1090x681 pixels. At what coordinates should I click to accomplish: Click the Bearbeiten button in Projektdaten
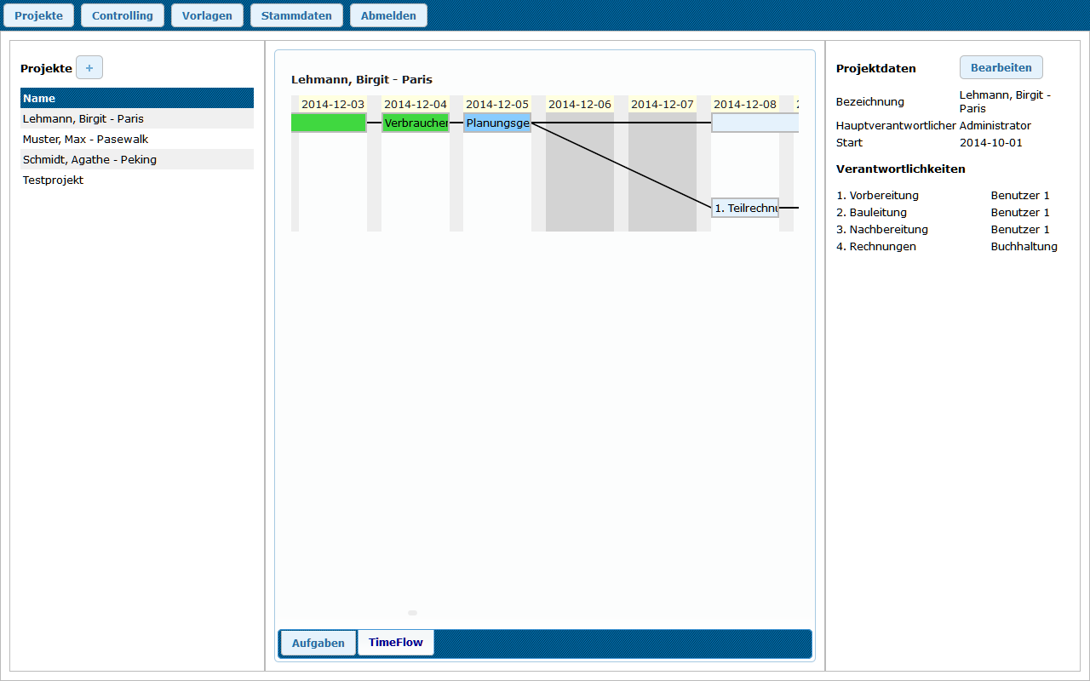coord(1001,67)
